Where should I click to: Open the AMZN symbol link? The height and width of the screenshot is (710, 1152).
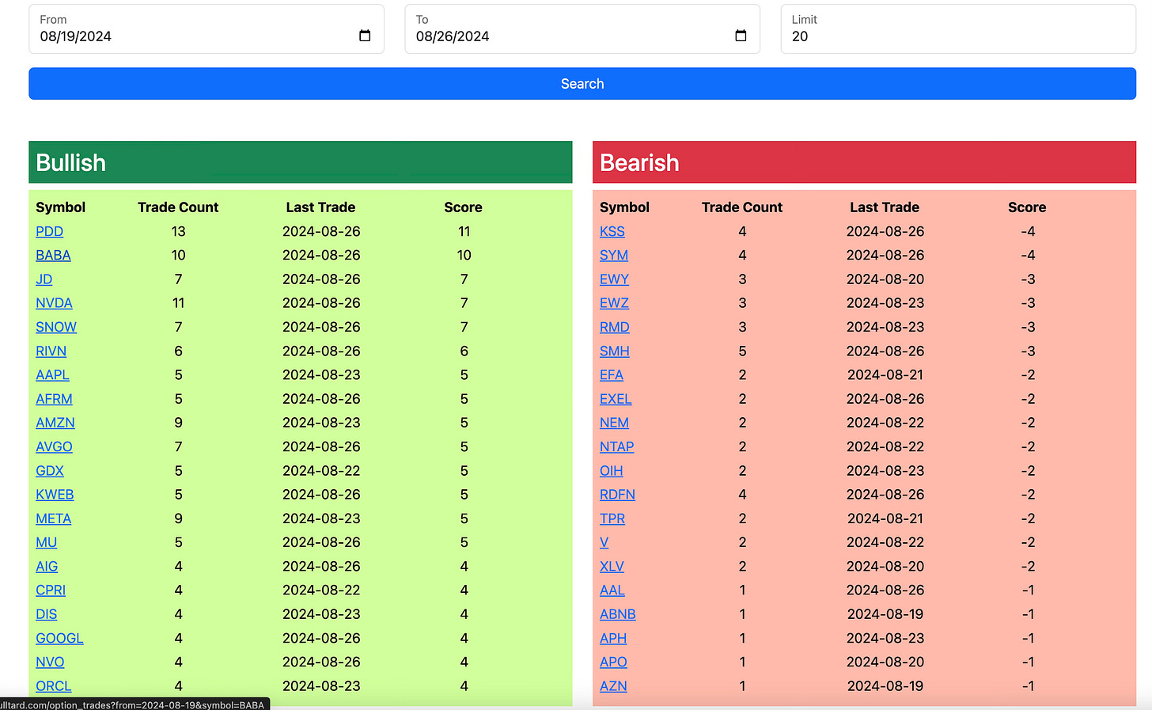(55, 423)
